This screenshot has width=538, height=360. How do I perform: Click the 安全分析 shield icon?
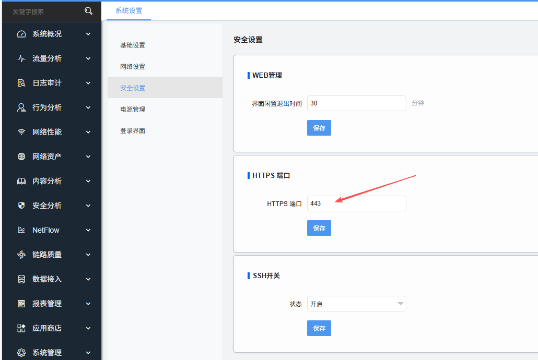point(21,206)
